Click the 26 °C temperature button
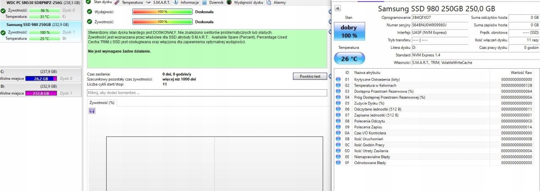 point(349,58)
